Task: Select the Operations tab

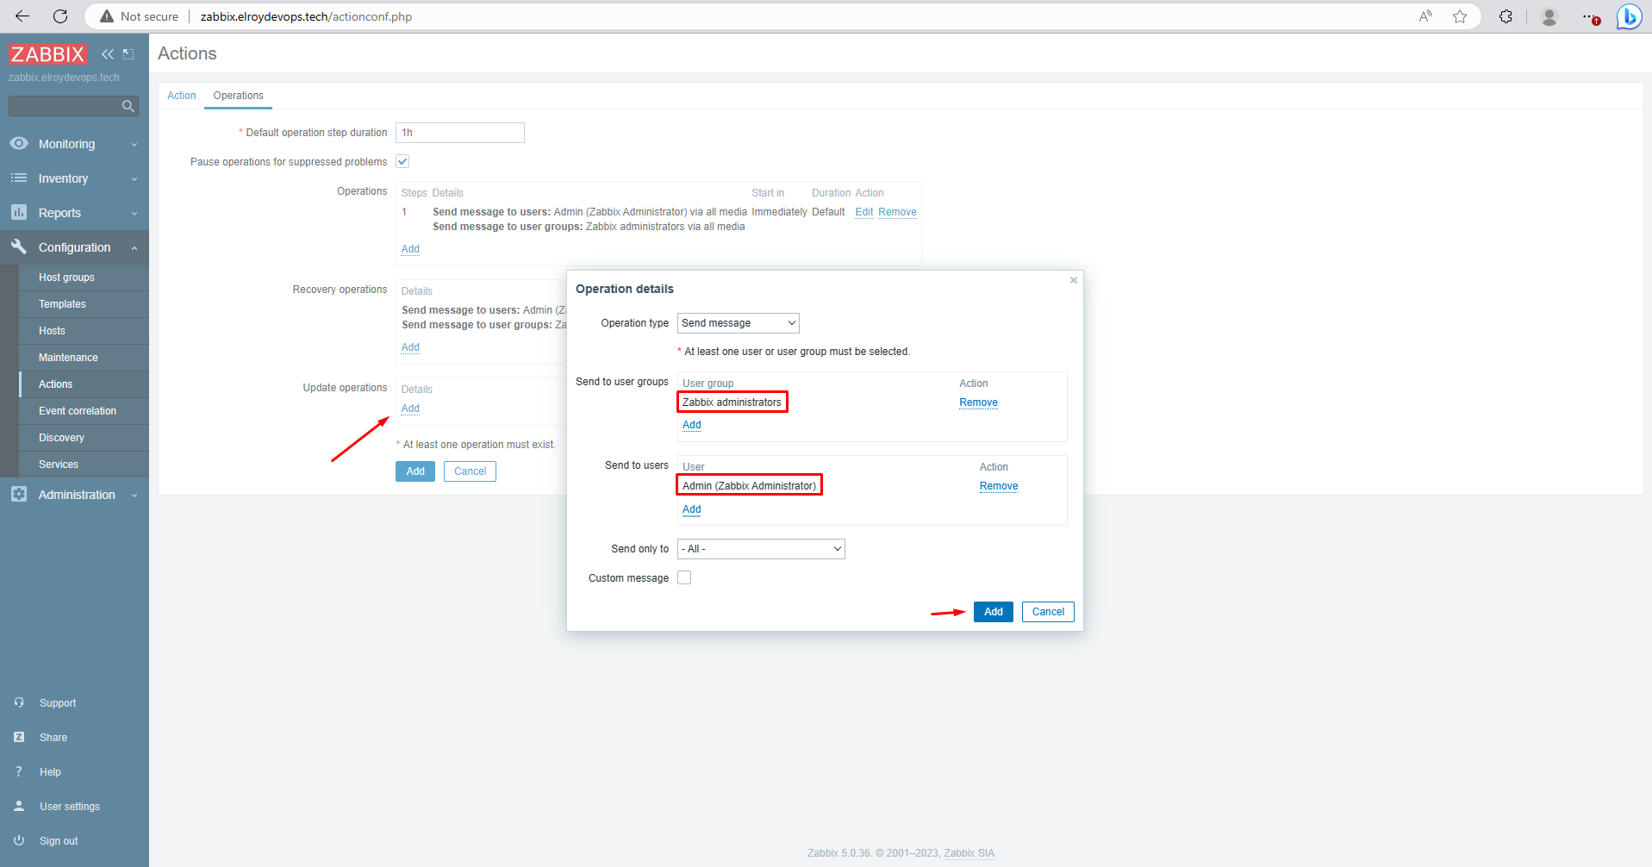Action: 239,96
